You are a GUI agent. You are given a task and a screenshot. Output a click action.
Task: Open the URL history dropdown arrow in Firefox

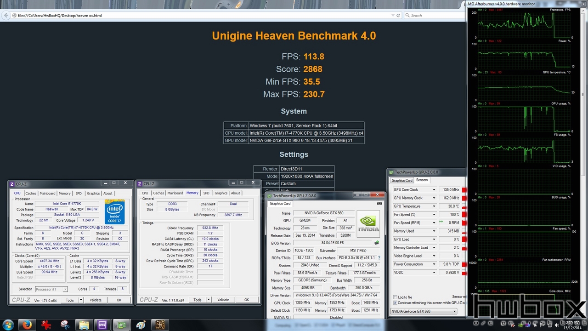(x=392, y=15)
